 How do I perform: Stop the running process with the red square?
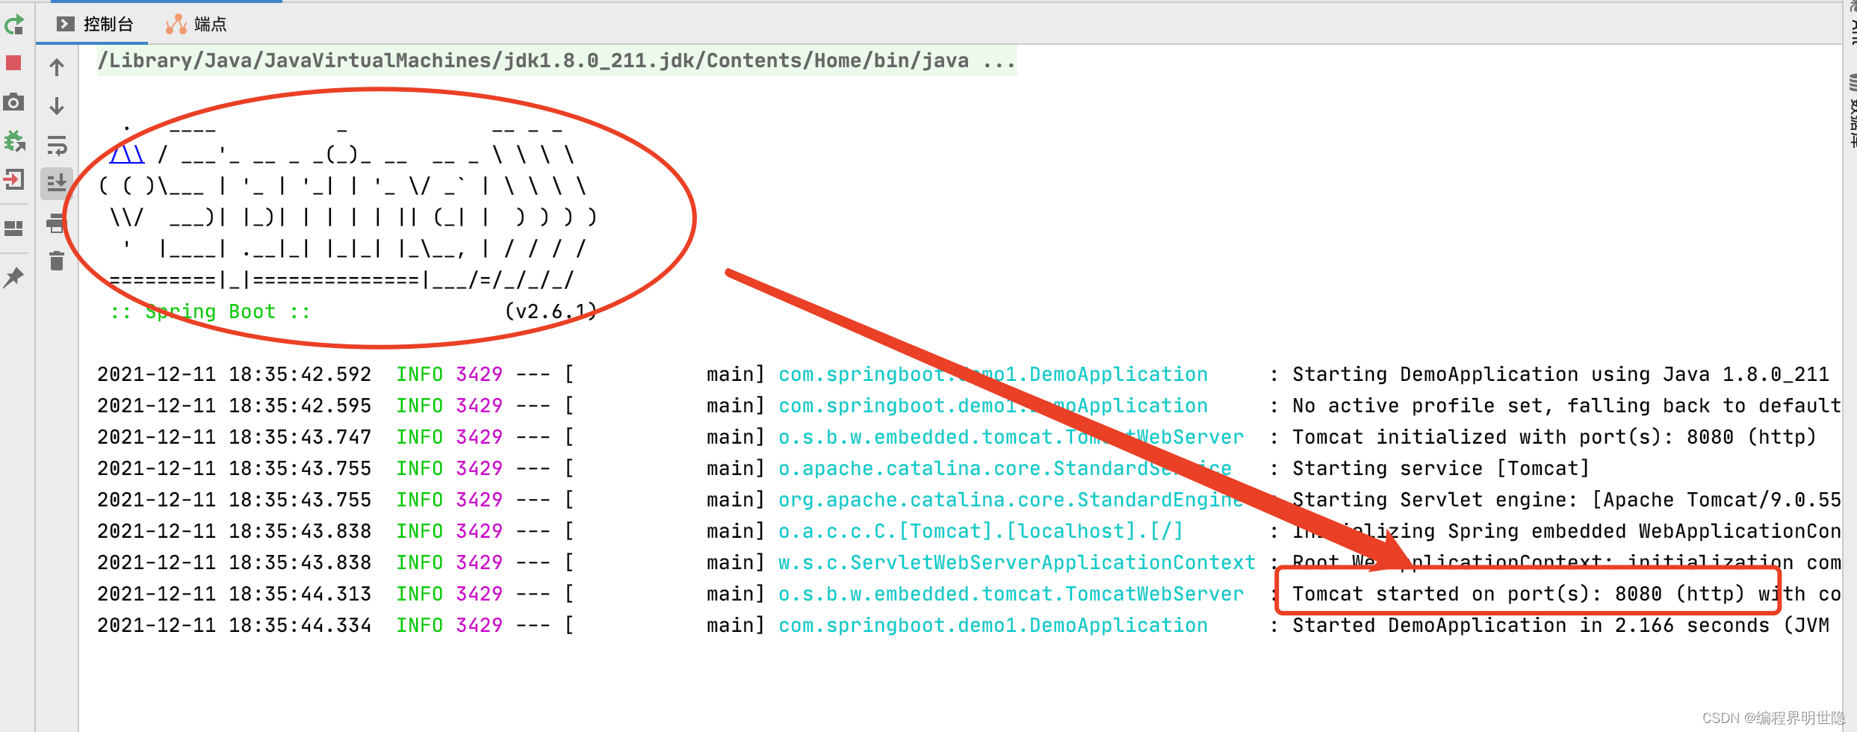point(13,63)
